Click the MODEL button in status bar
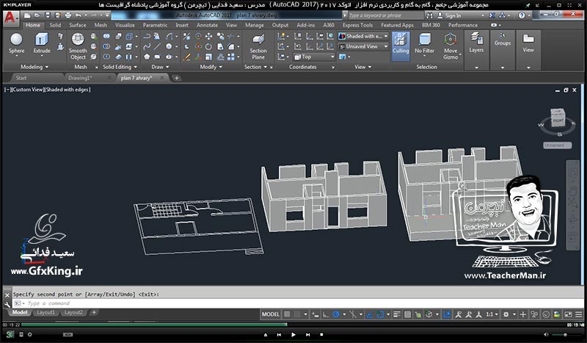This screenshot has width=587, height=343. click(271, 314)
